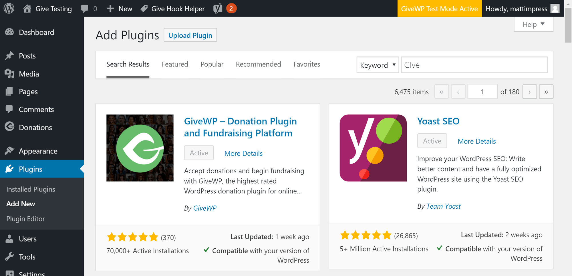Click the GiveWP five-star rating

(x=132, y=237)
